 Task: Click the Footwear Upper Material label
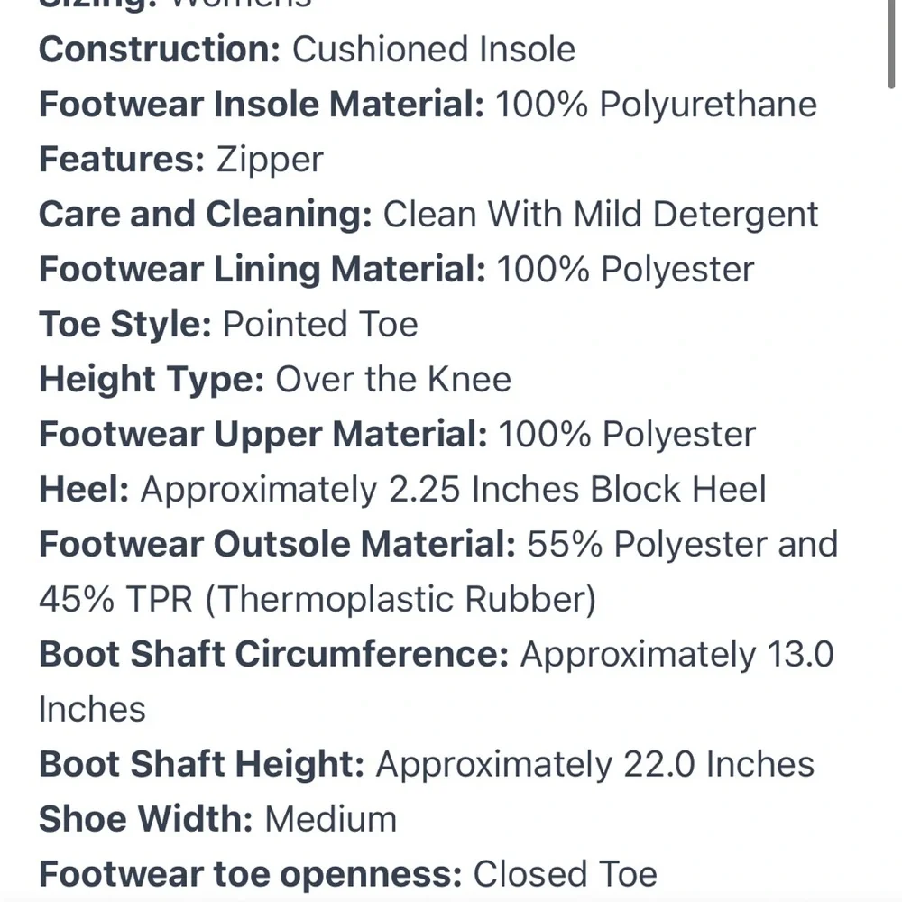coord(262,435)
